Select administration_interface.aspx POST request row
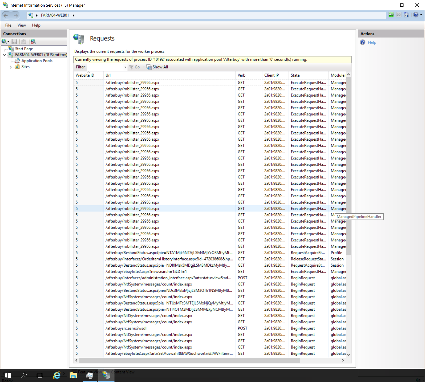Screen dimensions: 425x382 click(x=210, y=278)
